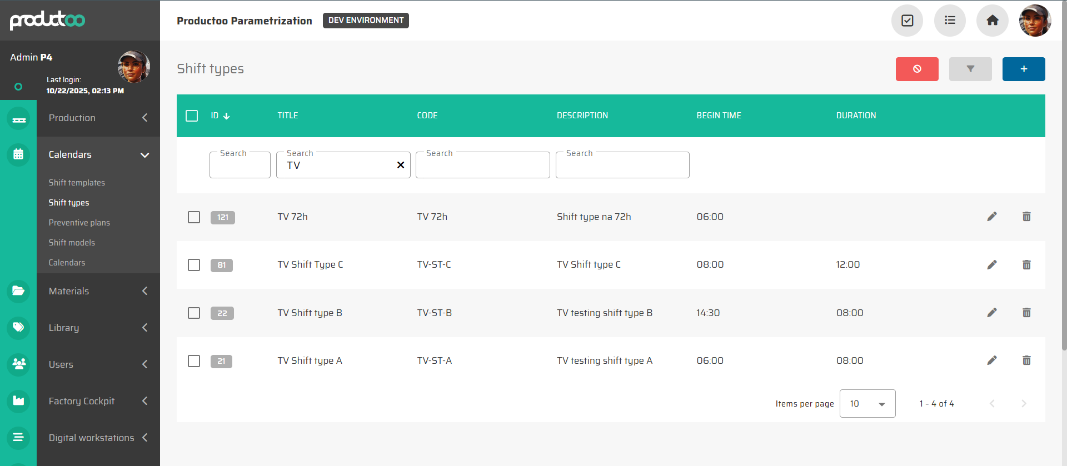
Task: Expand the Production sidebar section
Action: coord(98,118)
